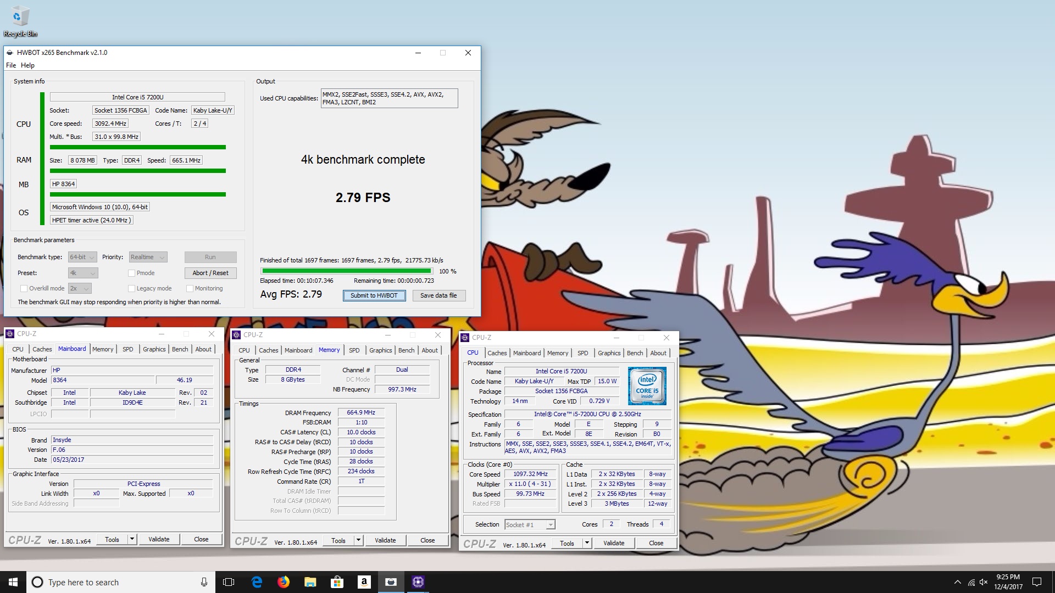
Task: Click the Core Speed 1097.32 MHz value
Action: 531,474
